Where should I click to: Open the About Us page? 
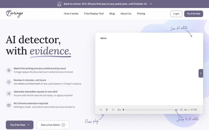[x=126, y=14]
